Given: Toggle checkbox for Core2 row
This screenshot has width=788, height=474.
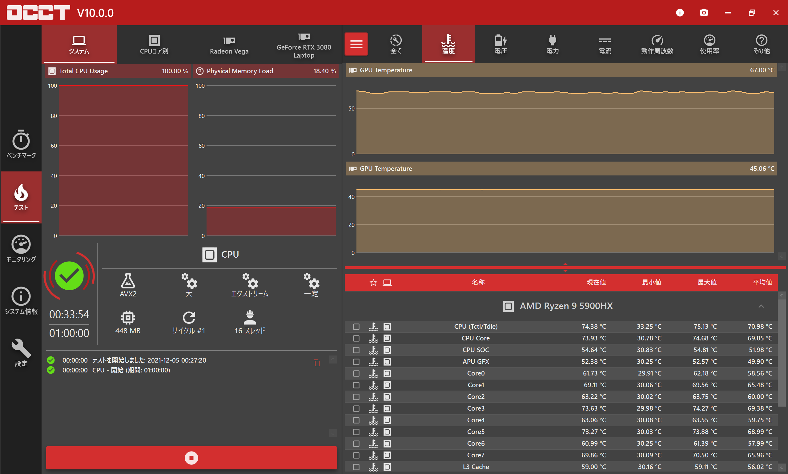Looking at the screenshot, I should tap(356, 396).
